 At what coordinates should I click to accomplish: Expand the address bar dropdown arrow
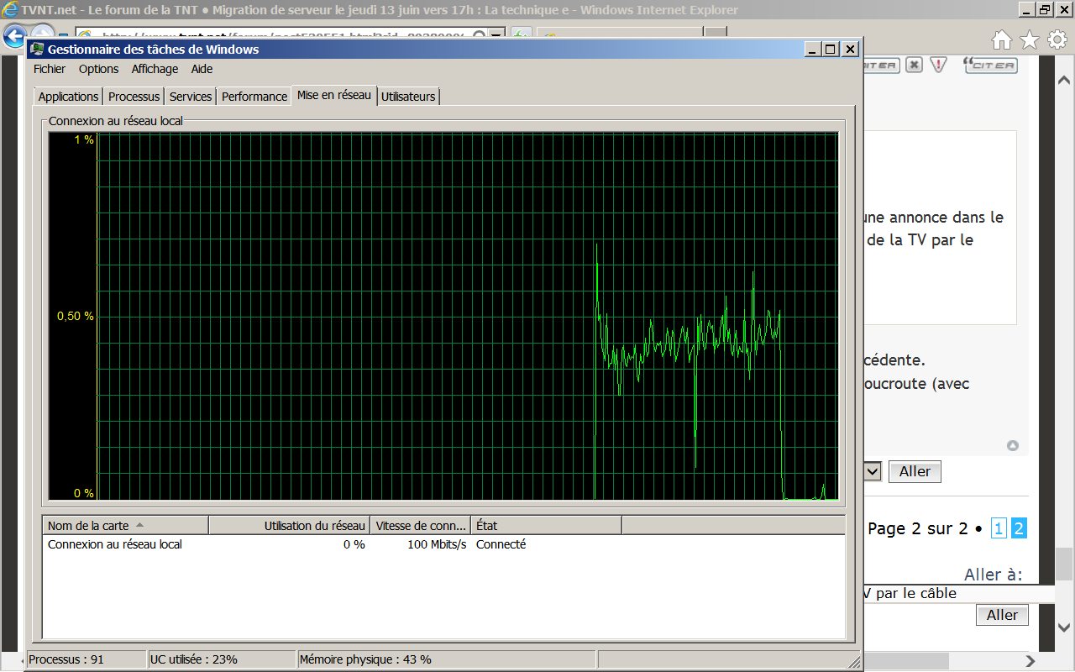pos(496,35)
